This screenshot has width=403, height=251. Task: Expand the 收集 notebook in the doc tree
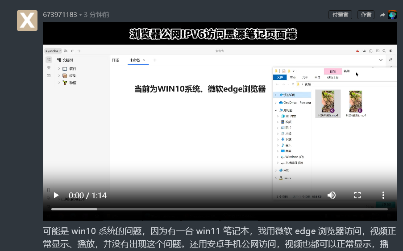coord(59,75)
